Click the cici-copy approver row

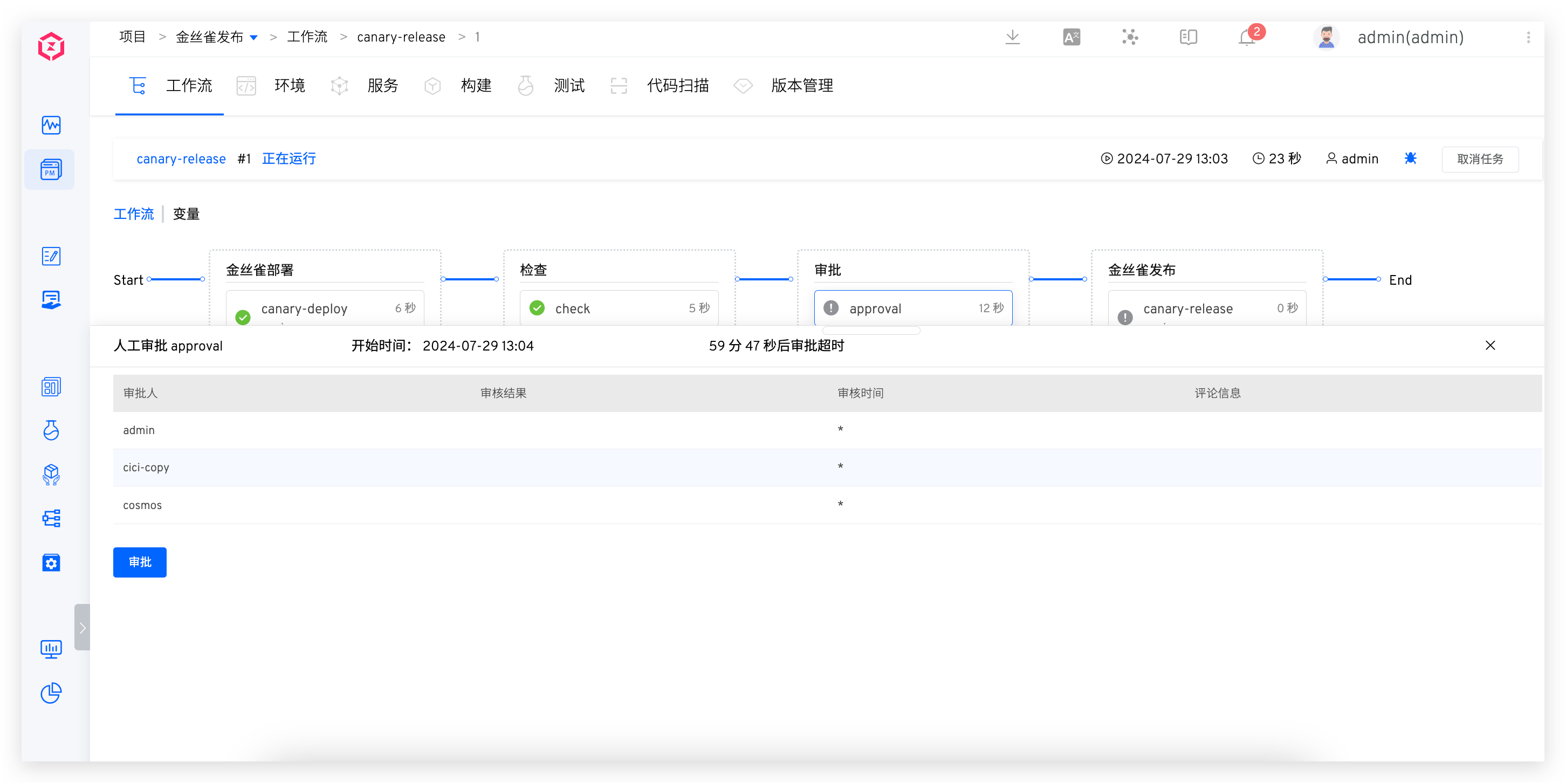click(827, 468)
